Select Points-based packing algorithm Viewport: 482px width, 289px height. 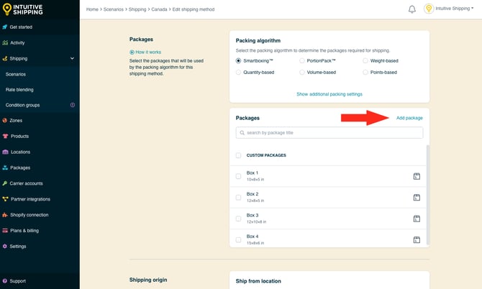point(365,73)
